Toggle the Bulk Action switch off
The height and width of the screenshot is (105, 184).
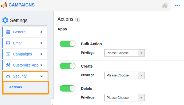[x=67, y=44]
